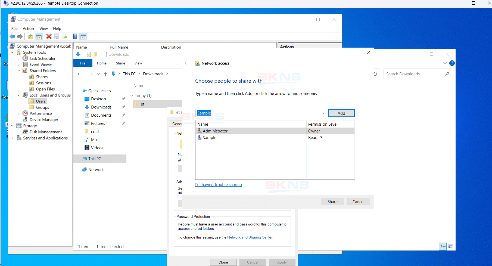Switch to the Explorer Home ribbon tab

(102, 63)
